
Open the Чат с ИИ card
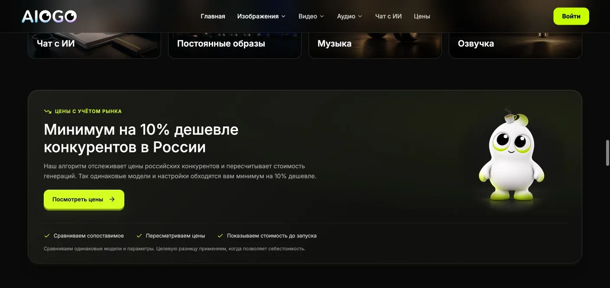94,45
